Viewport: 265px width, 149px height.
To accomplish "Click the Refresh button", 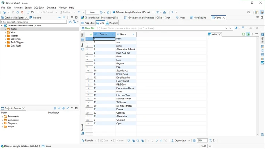I will tap(87, 140).
